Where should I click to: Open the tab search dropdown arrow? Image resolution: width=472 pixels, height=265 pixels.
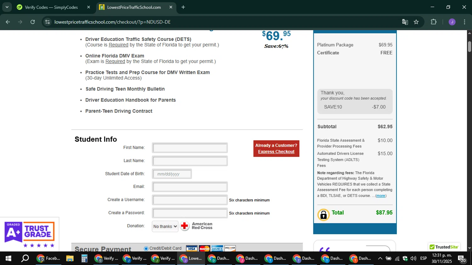coord(7,7)
